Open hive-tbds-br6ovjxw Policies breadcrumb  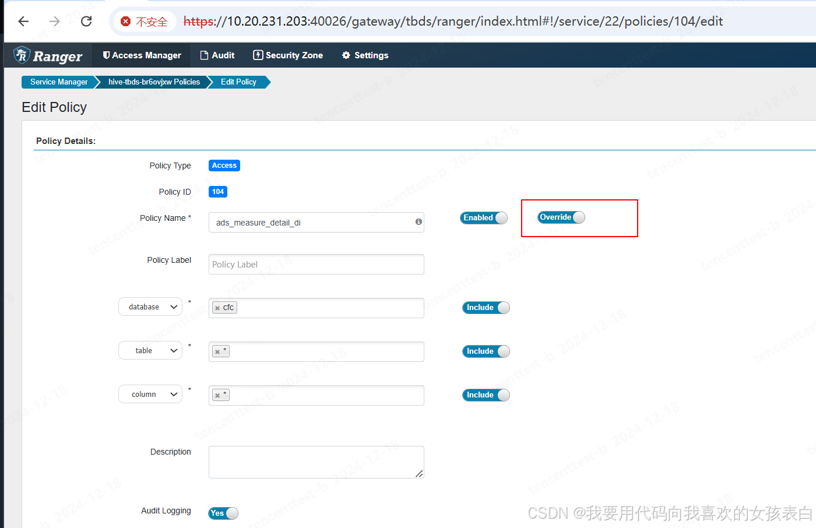(153, 82)
